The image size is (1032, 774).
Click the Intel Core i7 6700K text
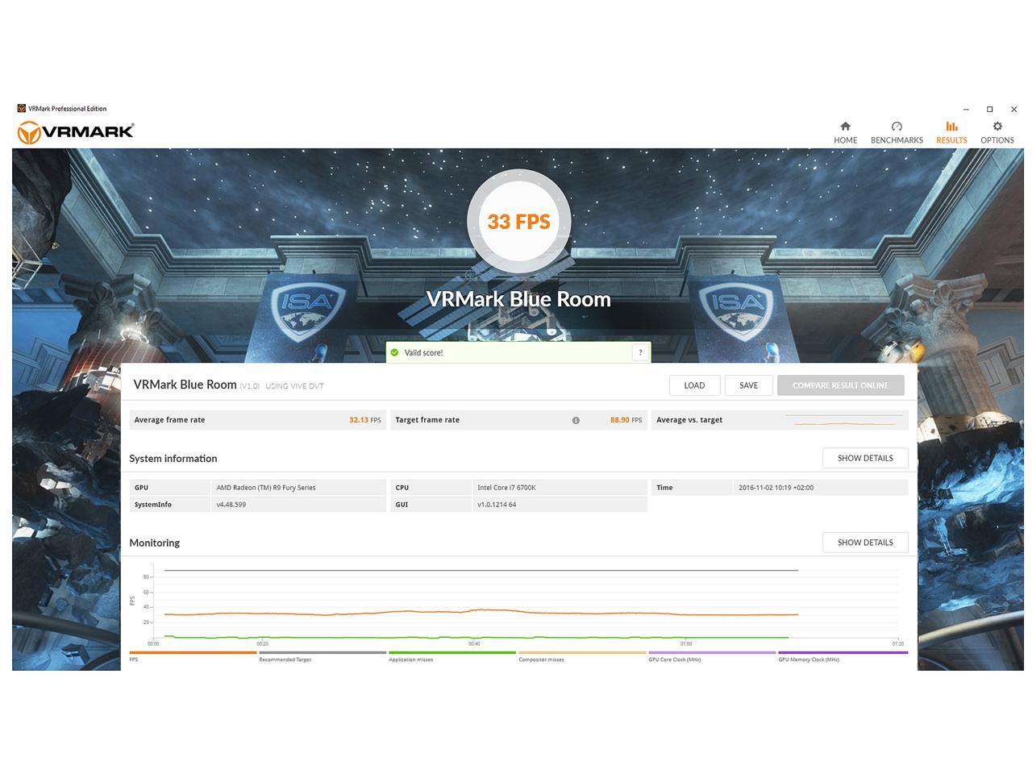click(506, 488)
